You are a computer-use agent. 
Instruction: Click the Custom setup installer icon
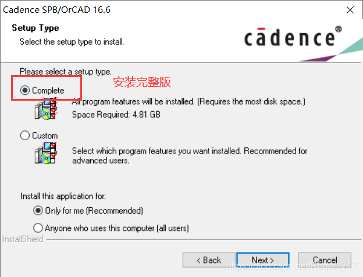46,153
